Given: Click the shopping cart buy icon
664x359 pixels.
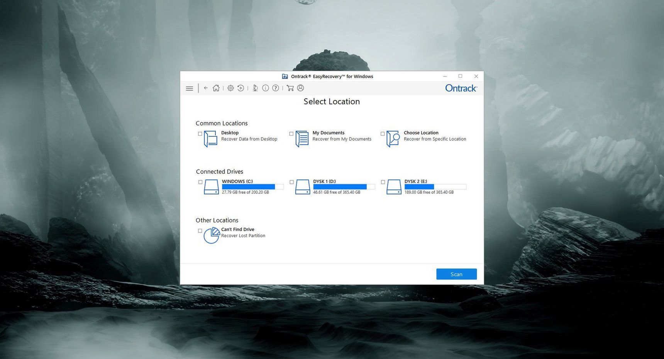Looking at the screenshot, I should (x=290, y=88).
